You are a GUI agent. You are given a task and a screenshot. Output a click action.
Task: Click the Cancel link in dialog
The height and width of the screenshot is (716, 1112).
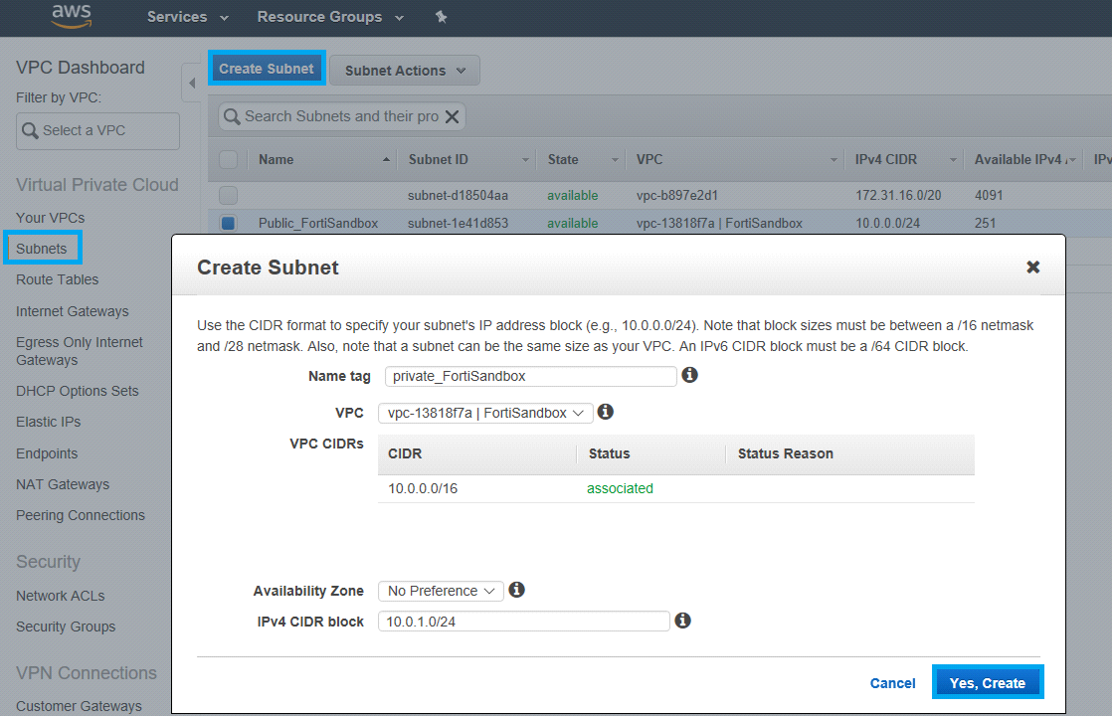(x=892, y=683)
